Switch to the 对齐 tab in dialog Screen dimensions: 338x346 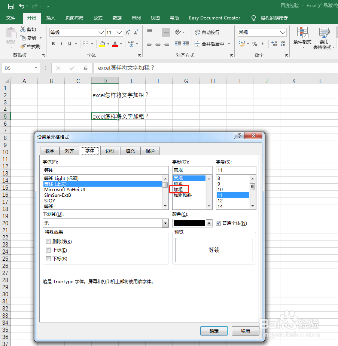click(70, 151)
